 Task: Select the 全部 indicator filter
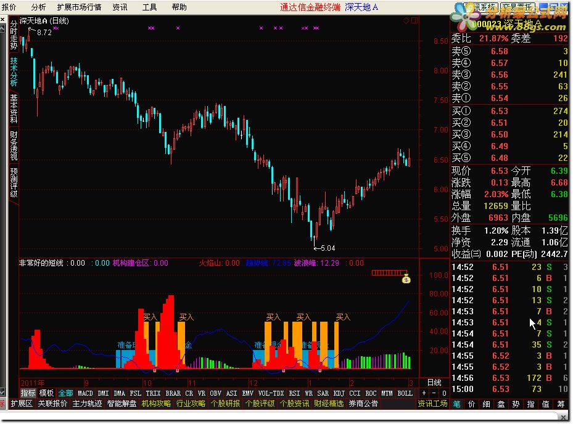pyautogui.click(x=66, y=393)
